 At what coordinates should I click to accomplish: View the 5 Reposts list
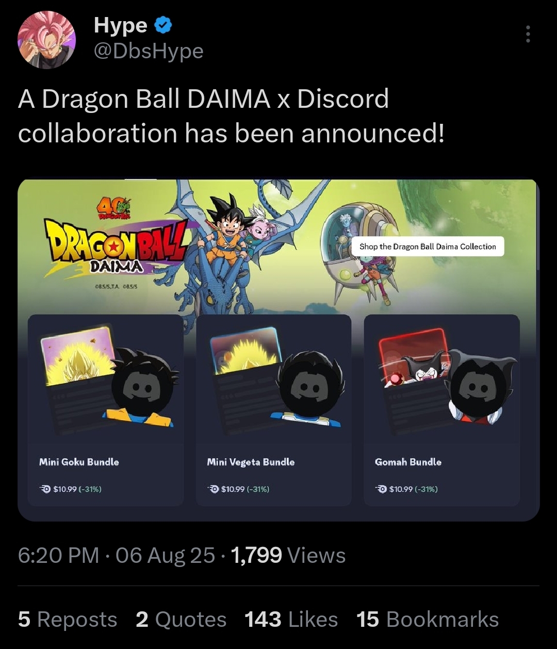pyautogui.click(x=68, y=619)
